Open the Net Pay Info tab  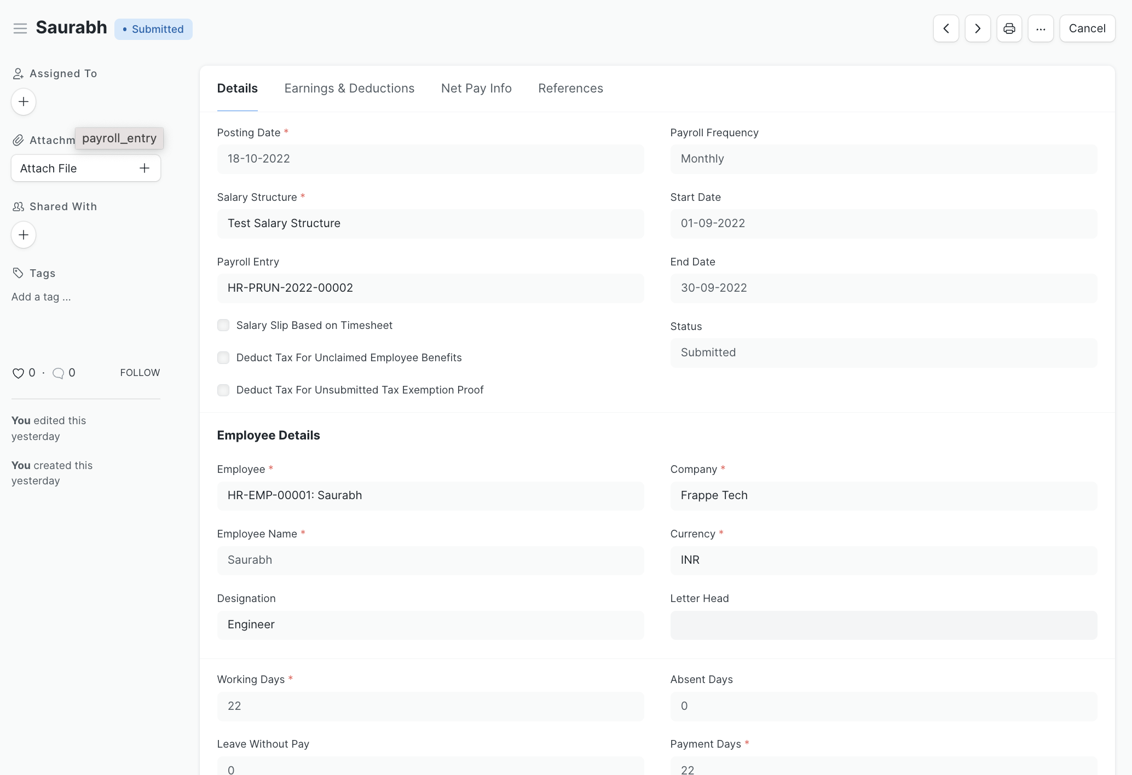(476, 88)
